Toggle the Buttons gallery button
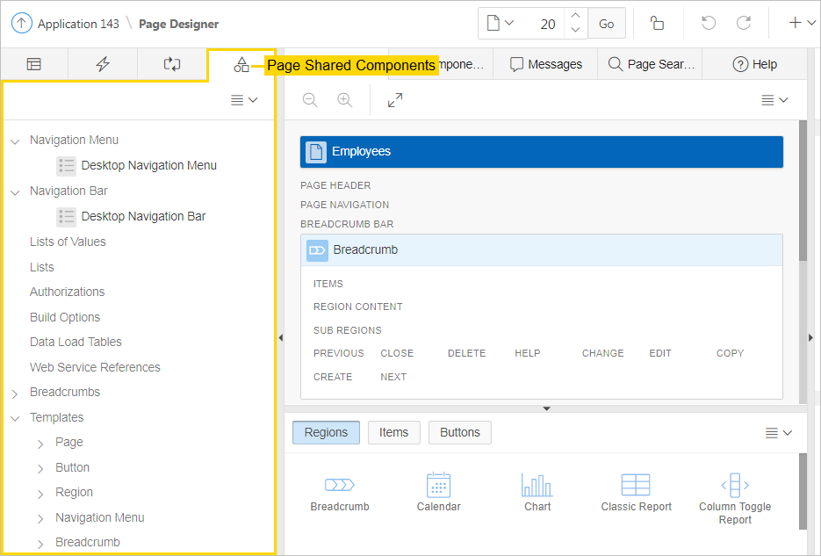 (460, 432)
